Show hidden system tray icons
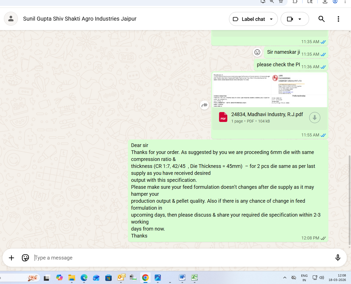 click(285, 278)
